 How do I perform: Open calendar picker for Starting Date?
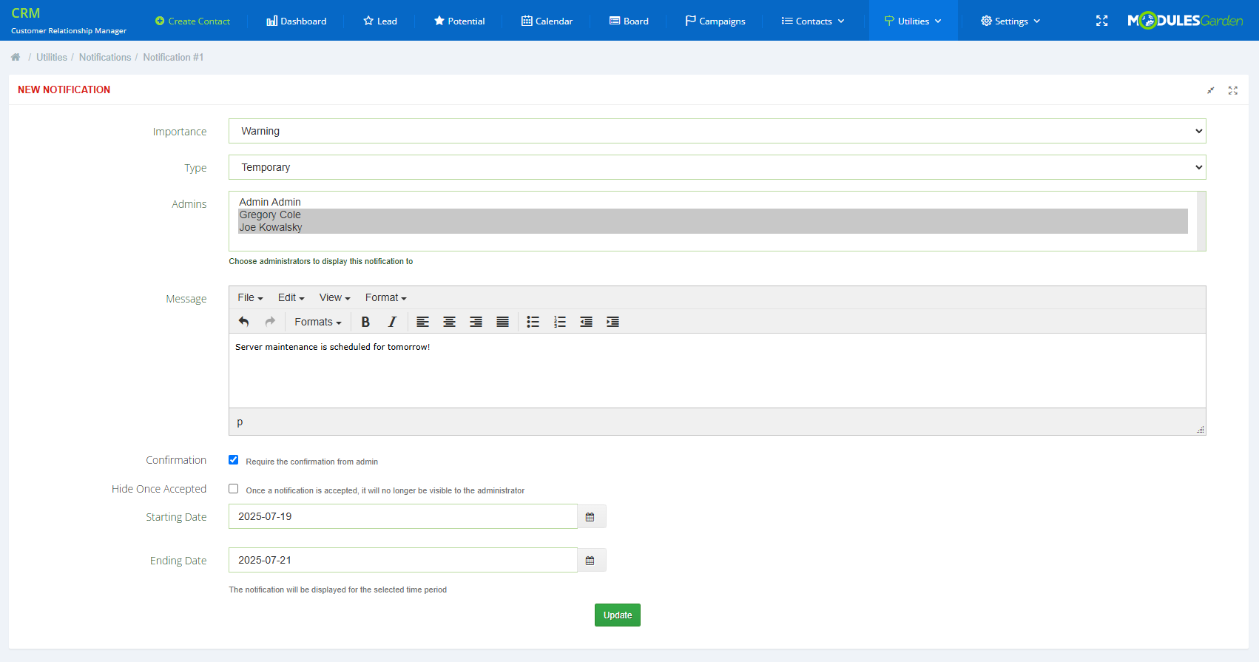590,516
